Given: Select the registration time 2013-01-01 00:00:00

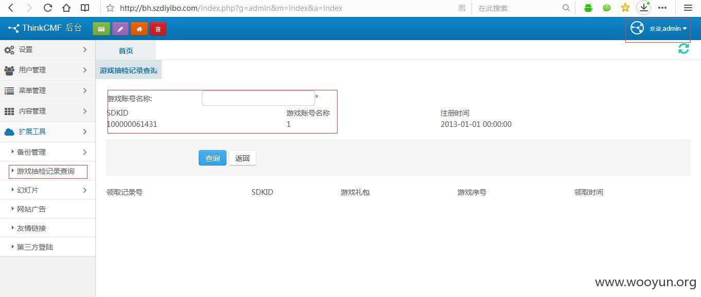Looking at the screenshot, I should coord(476,124).
